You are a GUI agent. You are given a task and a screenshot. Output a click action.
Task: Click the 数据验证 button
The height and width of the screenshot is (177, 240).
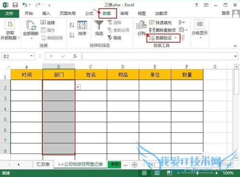160,38
